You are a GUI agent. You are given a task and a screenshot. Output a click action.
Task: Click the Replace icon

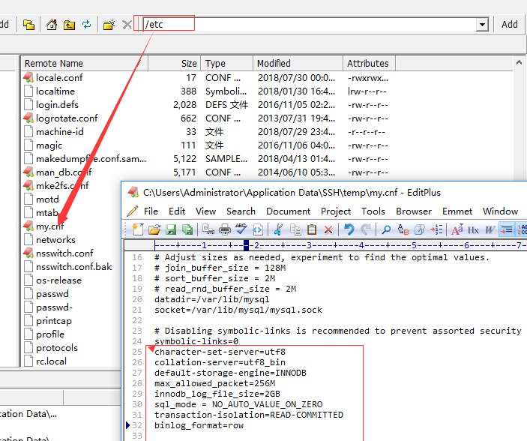[403, 229]
